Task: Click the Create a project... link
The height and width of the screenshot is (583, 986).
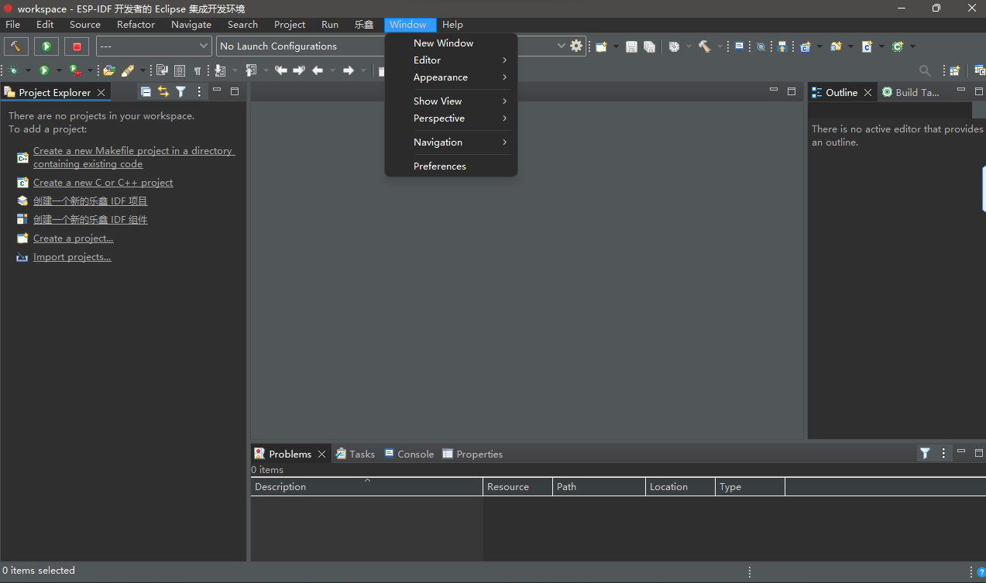Action: [x=73, y=238]
